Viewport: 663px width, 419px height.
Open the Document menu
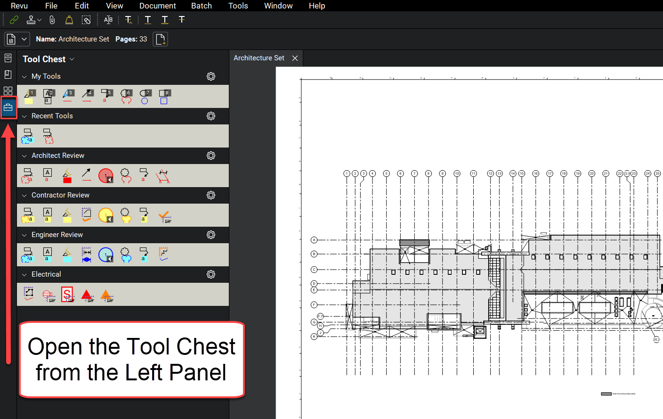point(157,6)
